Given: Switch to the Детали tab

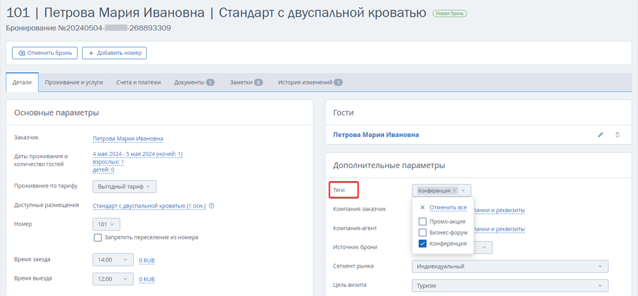Looking at the screenshot, I should point(22,82).
